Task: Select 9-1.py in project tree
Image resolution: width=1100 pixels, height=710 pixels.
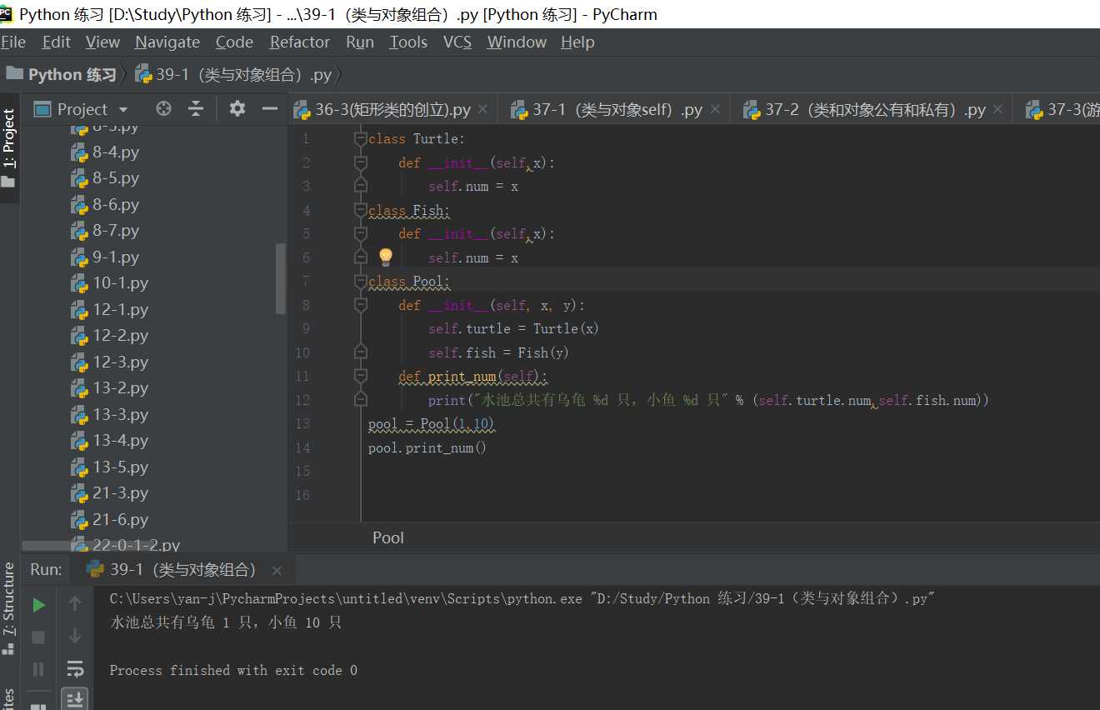Action: pos(105,257)
